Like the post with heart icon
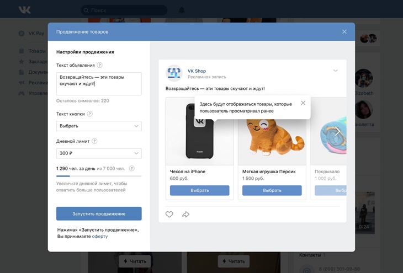Screen dimensions: 403x273 click(169, 214)
